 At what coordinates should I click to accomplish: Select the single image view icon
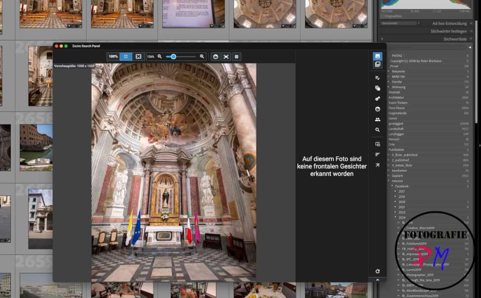point(378,56)
